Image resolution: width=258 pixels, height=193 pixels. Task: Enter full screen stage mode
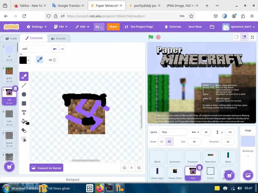pos(252,37)
